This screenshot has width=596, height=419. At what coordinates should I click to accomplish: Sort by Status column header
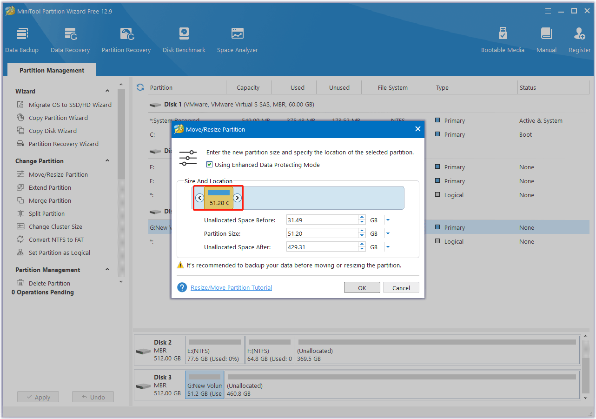click(553, 87)
